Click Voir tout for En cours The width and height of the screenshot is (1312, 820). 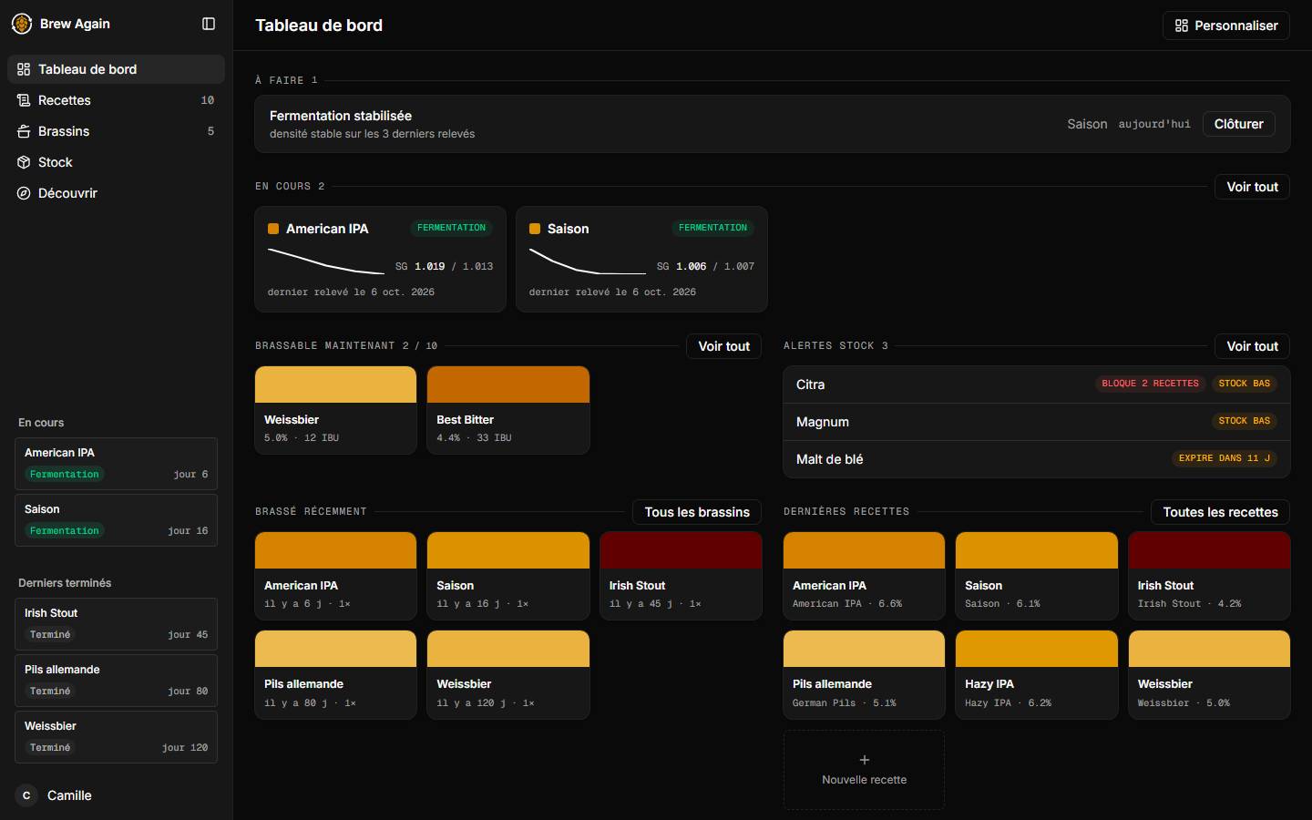(x=1252, y=187)
